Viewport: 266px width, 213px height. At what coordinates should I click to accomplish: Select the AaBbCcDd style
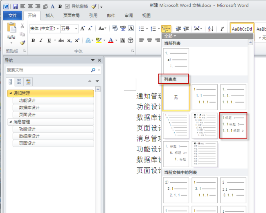pos(242,29)
